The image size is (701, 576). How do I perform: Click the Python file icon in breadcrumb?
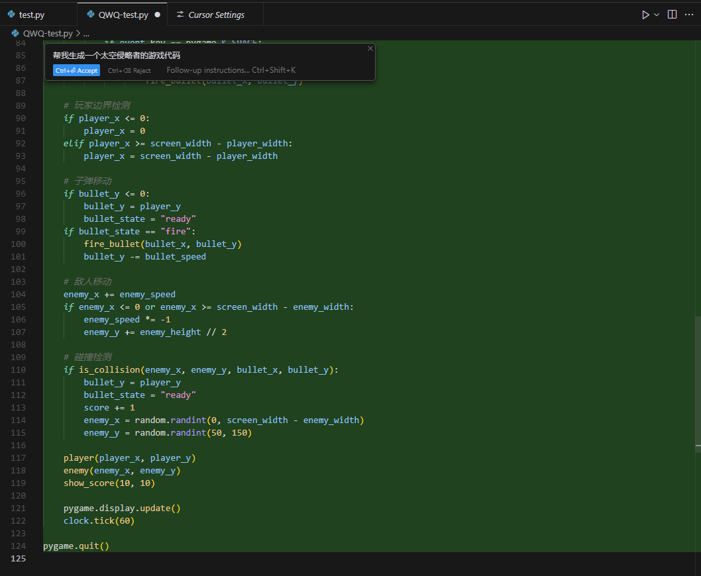click(15, 33)
